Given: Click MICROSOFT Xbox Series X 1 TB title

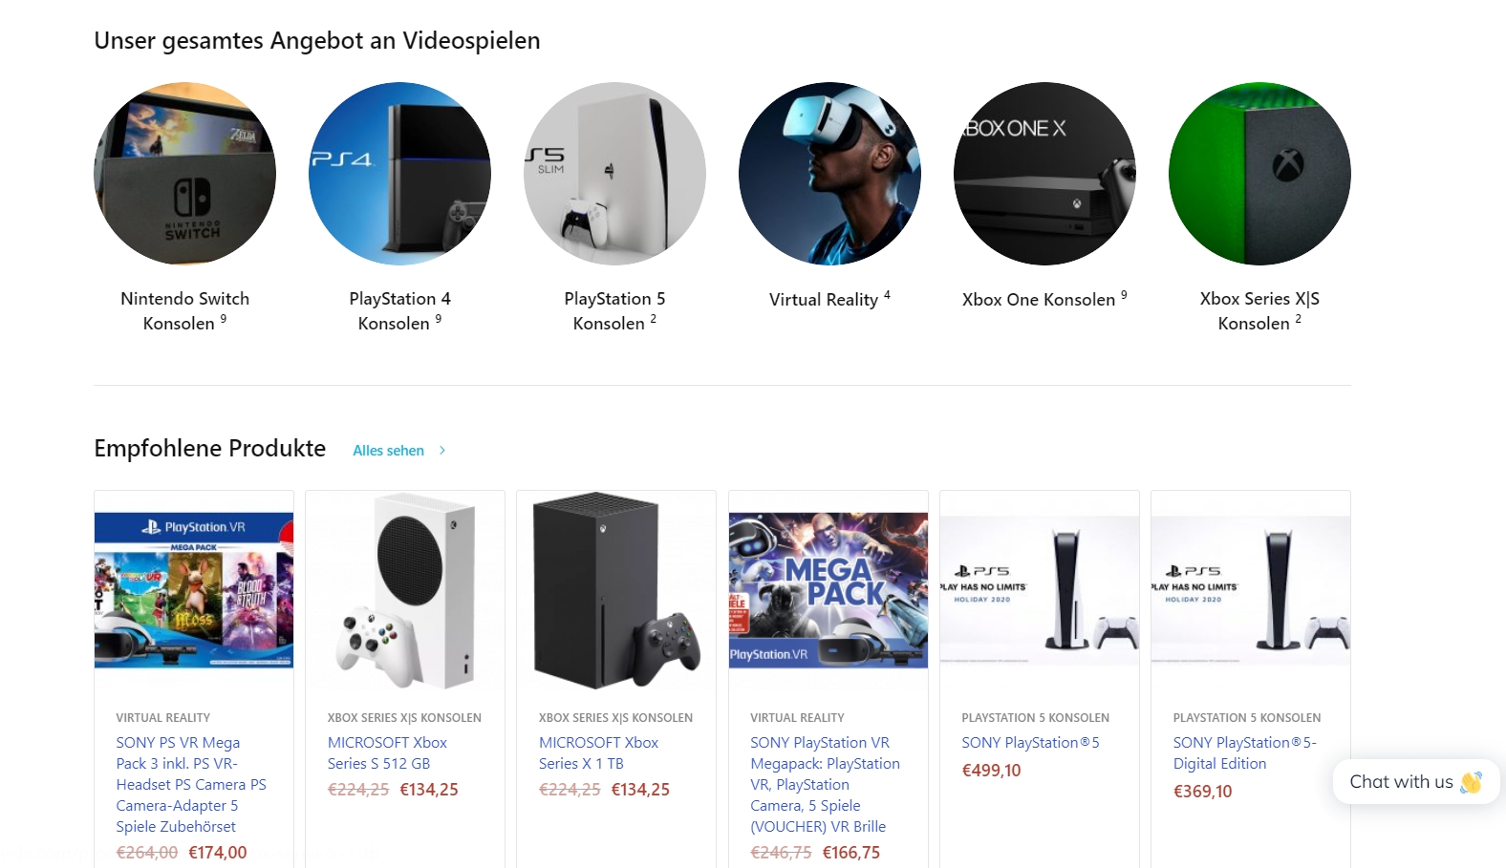Looking at the screenshot, I should pyautogui.click(x=598, y=753).
